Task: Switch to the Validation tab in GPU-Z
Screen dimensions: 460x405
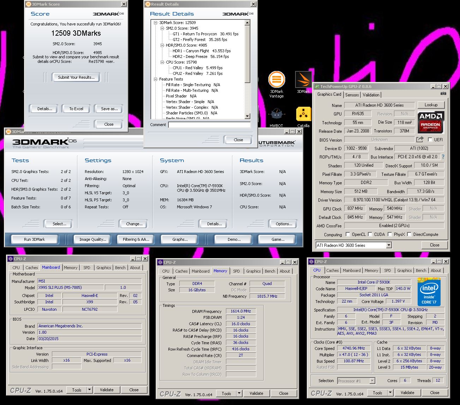Action: coord(371,95)
